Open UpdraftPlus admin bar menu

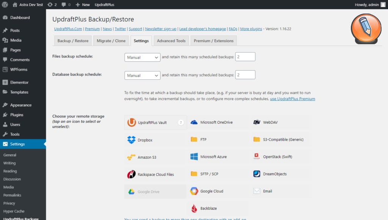[x=105, y=5]
